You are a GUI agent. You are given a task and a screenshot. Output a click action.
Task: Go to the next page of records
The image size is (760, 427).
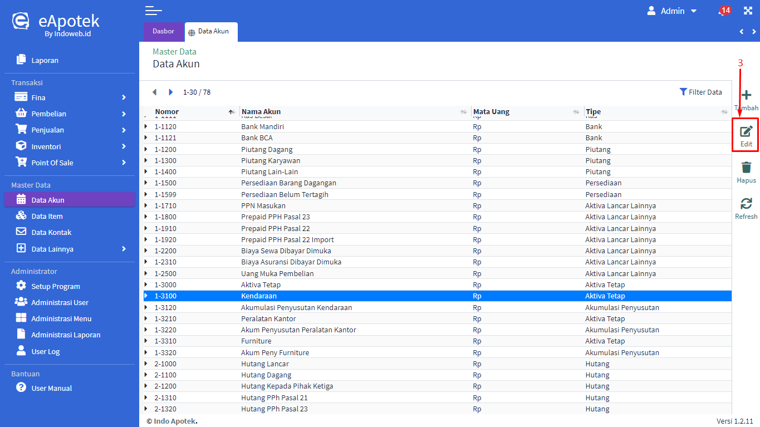tap(171, 92)
